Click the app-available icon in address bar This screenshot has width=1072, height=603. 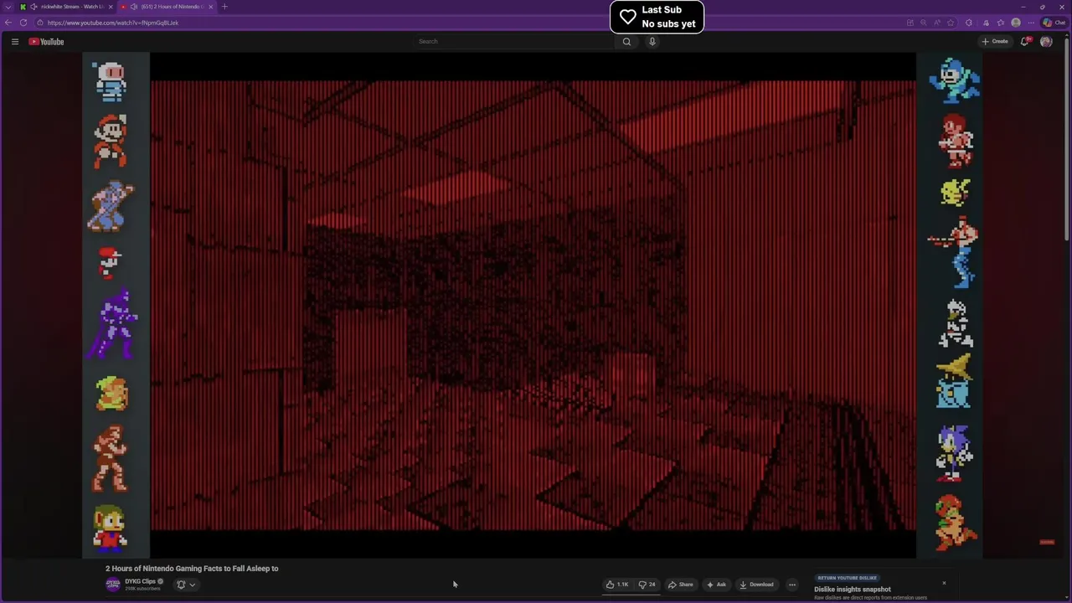tap(910, 23)
